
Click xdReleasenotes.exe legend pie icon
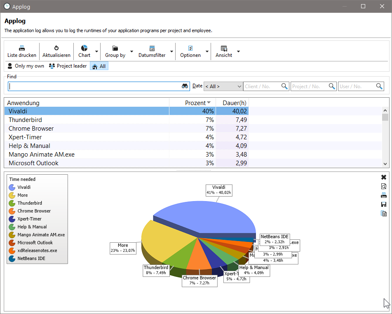[x=12, y=251]
